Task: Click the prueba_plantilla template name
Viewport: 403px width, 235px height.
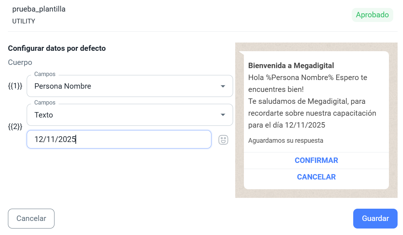Action: 39,9
